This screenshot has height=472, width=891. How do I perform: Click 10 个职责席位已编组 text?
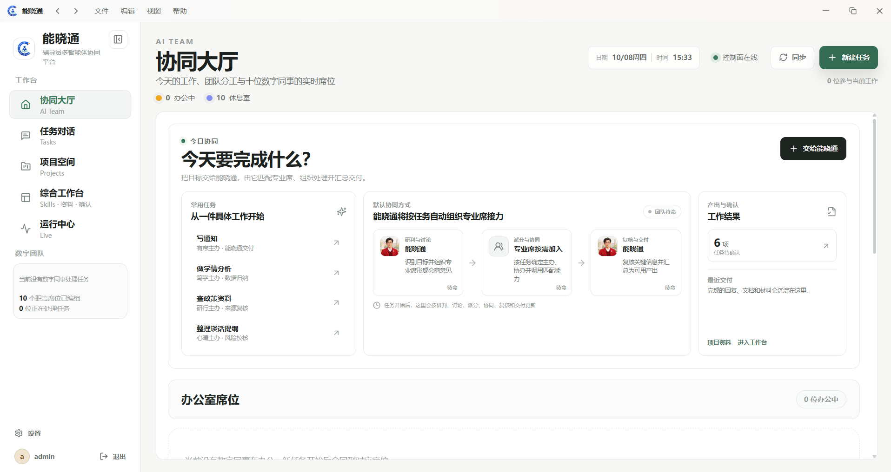pos(50,298)
